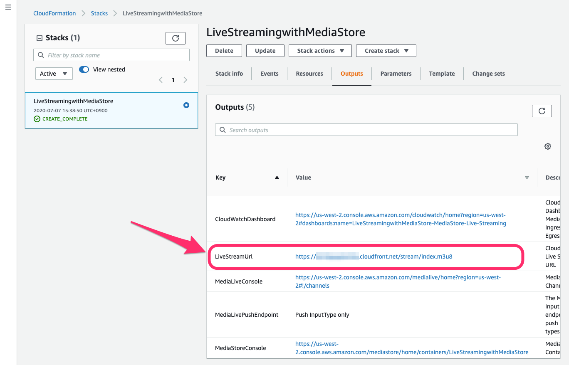Go to CloudFormation breadcrumb link

click(54, 13)
